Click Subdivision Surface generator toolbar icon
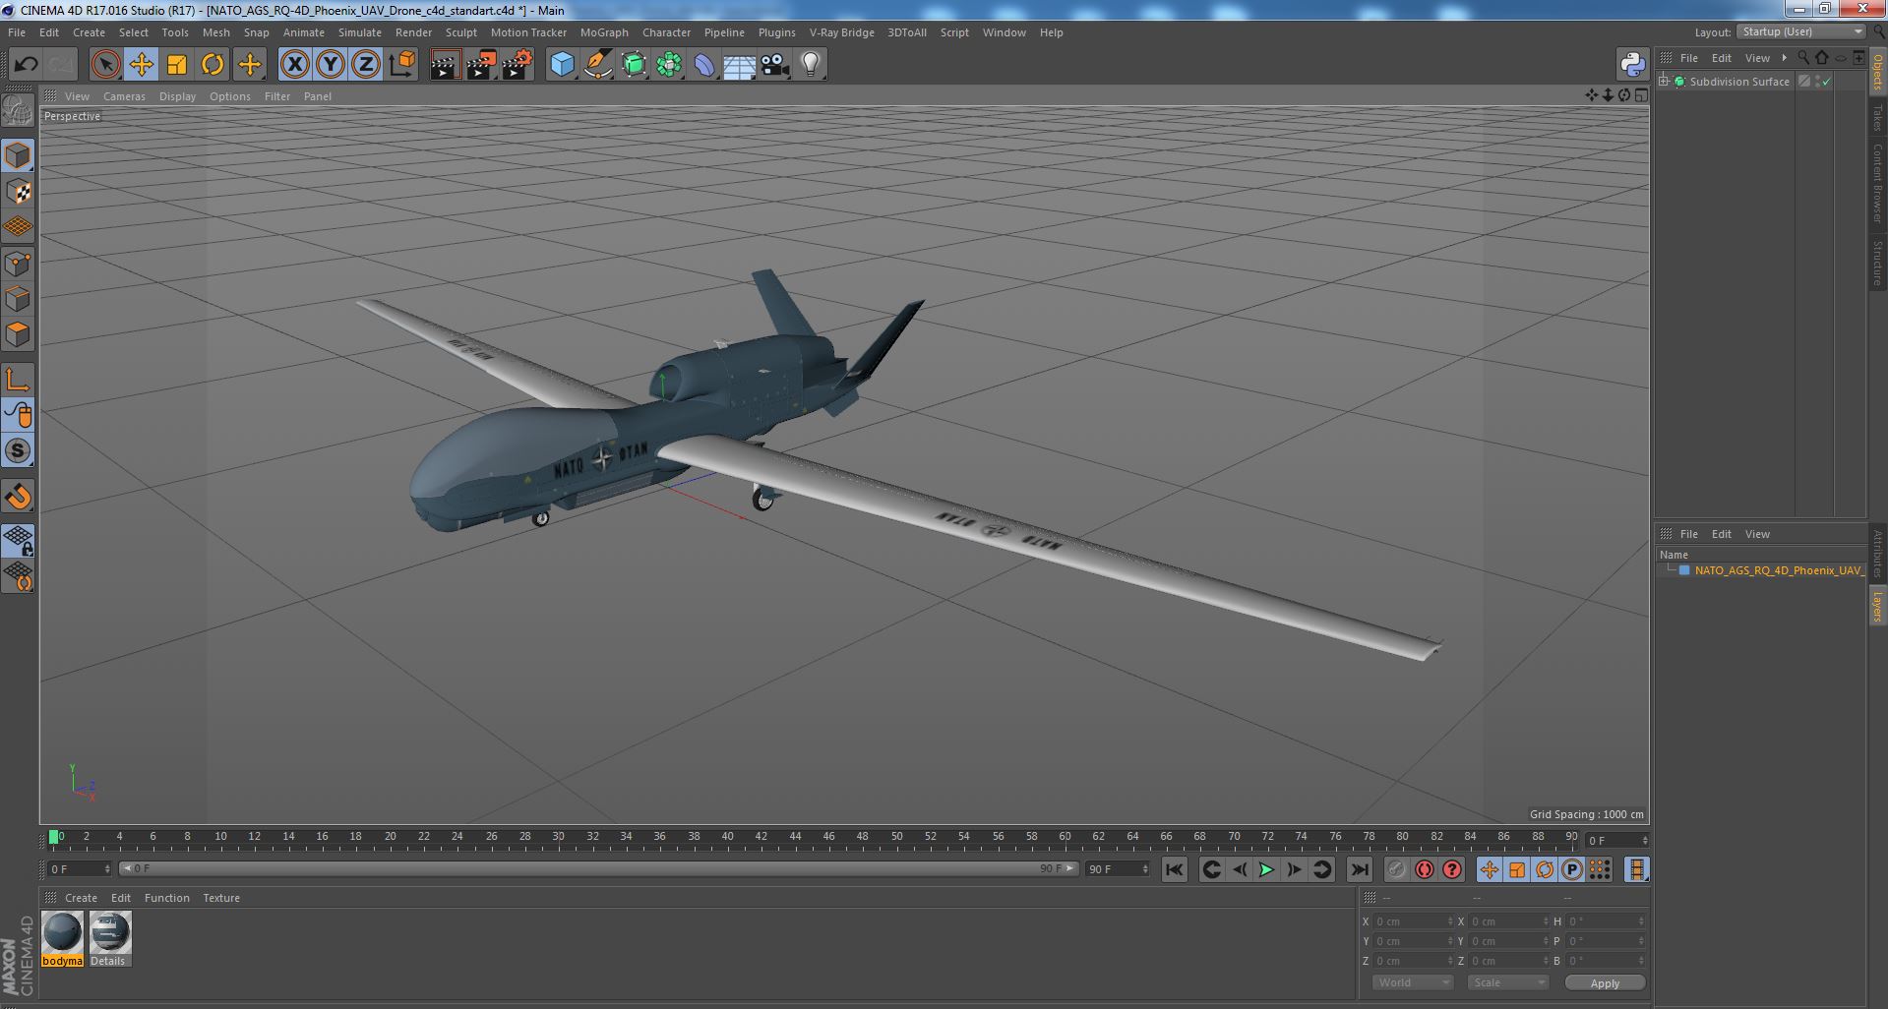 click(x=634, y=65)
